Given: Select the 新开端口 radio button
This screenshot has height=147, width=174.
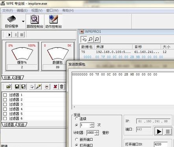Looking at the screenshot, I should point(76,139).
